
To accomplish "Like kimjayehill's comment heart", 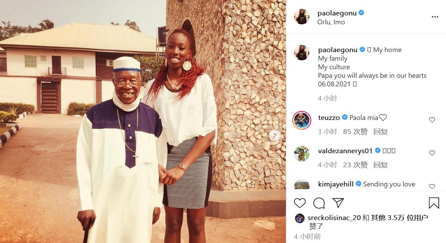I will (432, 186).
